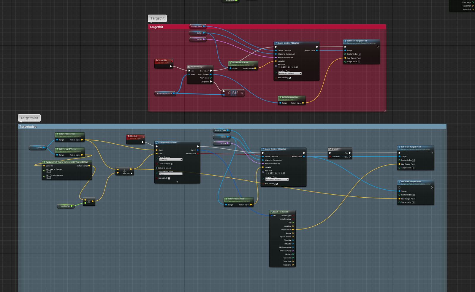Viewport: 475px width, 292px height.
Task: Open the Draw Debug Type dropdown
Action: (x=171, y=174)
